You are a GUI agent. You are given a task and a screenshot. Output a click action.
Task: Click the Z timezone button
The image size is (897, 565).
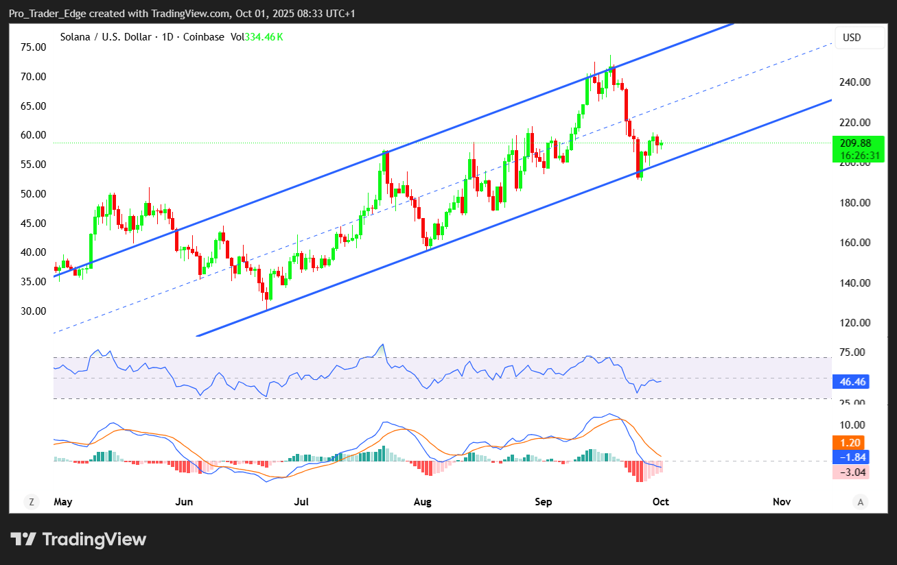click(x=31, y=502)
